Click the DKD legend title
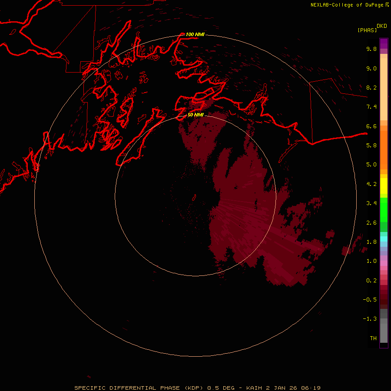This screenshot has height=391, width=391. [x=382, y=26]
